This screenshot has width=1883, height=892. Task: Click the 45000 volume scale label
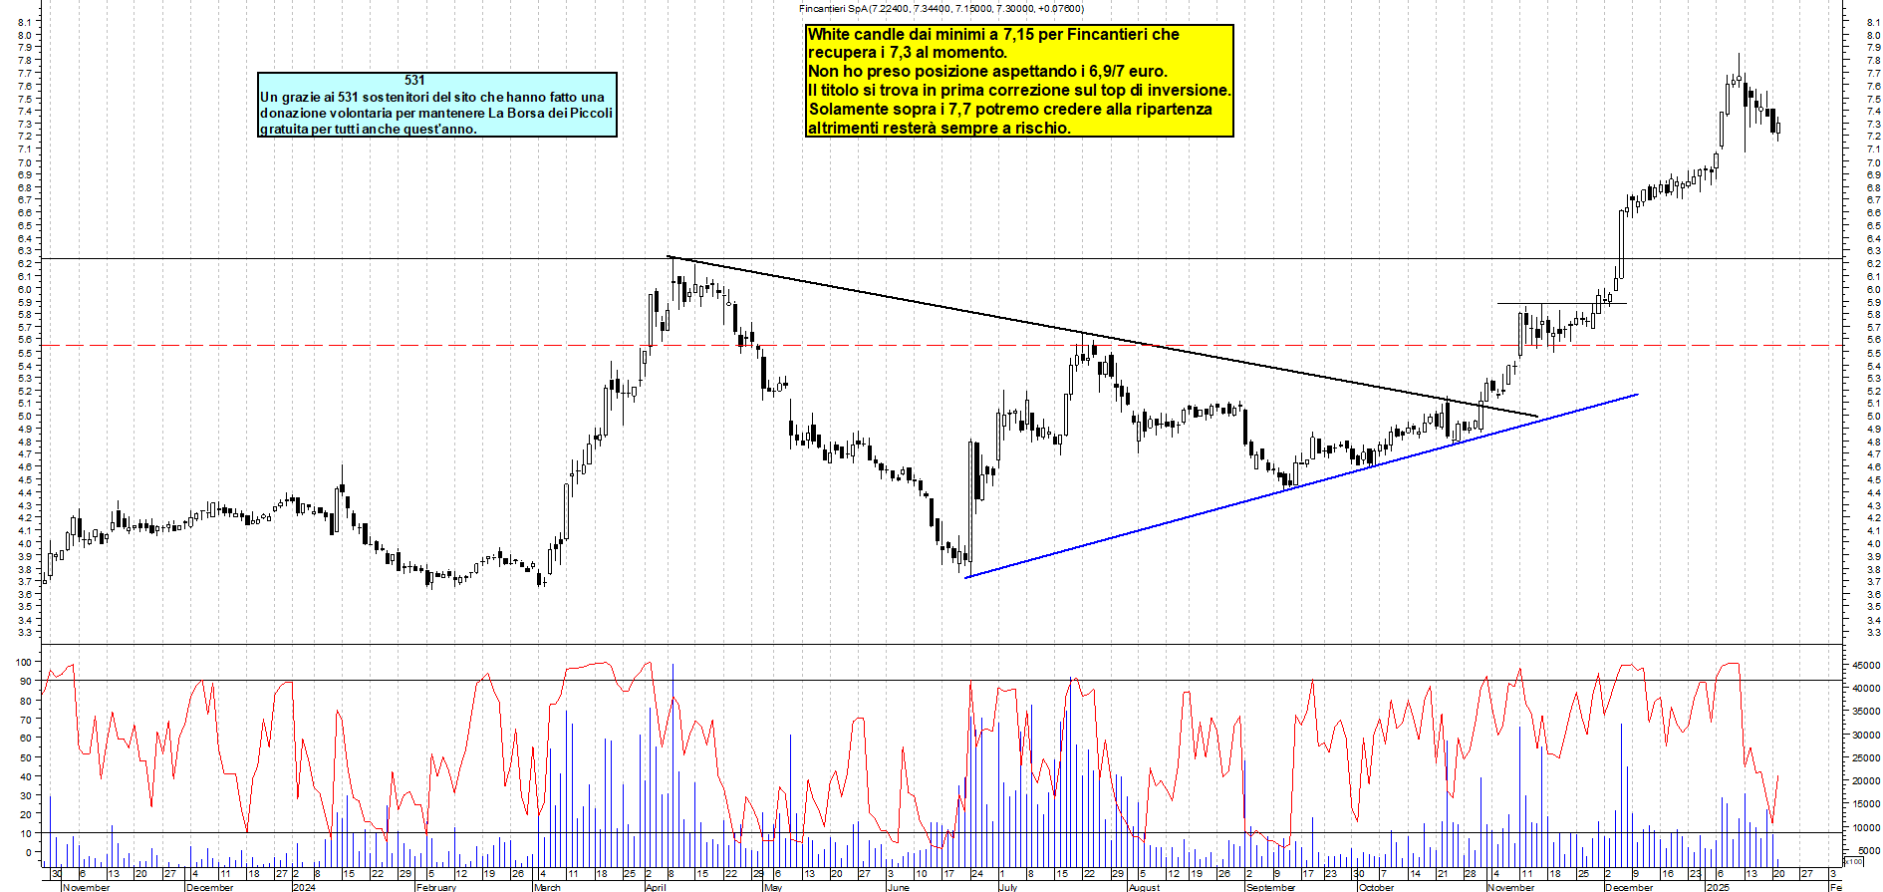pos(1866,665)
